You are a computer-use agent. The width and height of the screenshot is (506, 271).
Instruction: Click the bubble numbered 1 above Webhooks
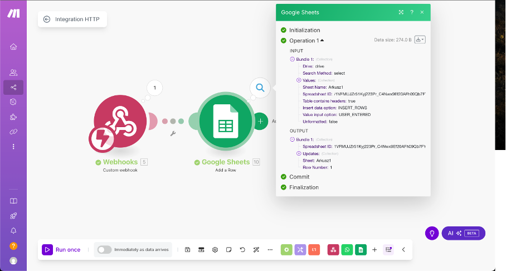(154, 88)
